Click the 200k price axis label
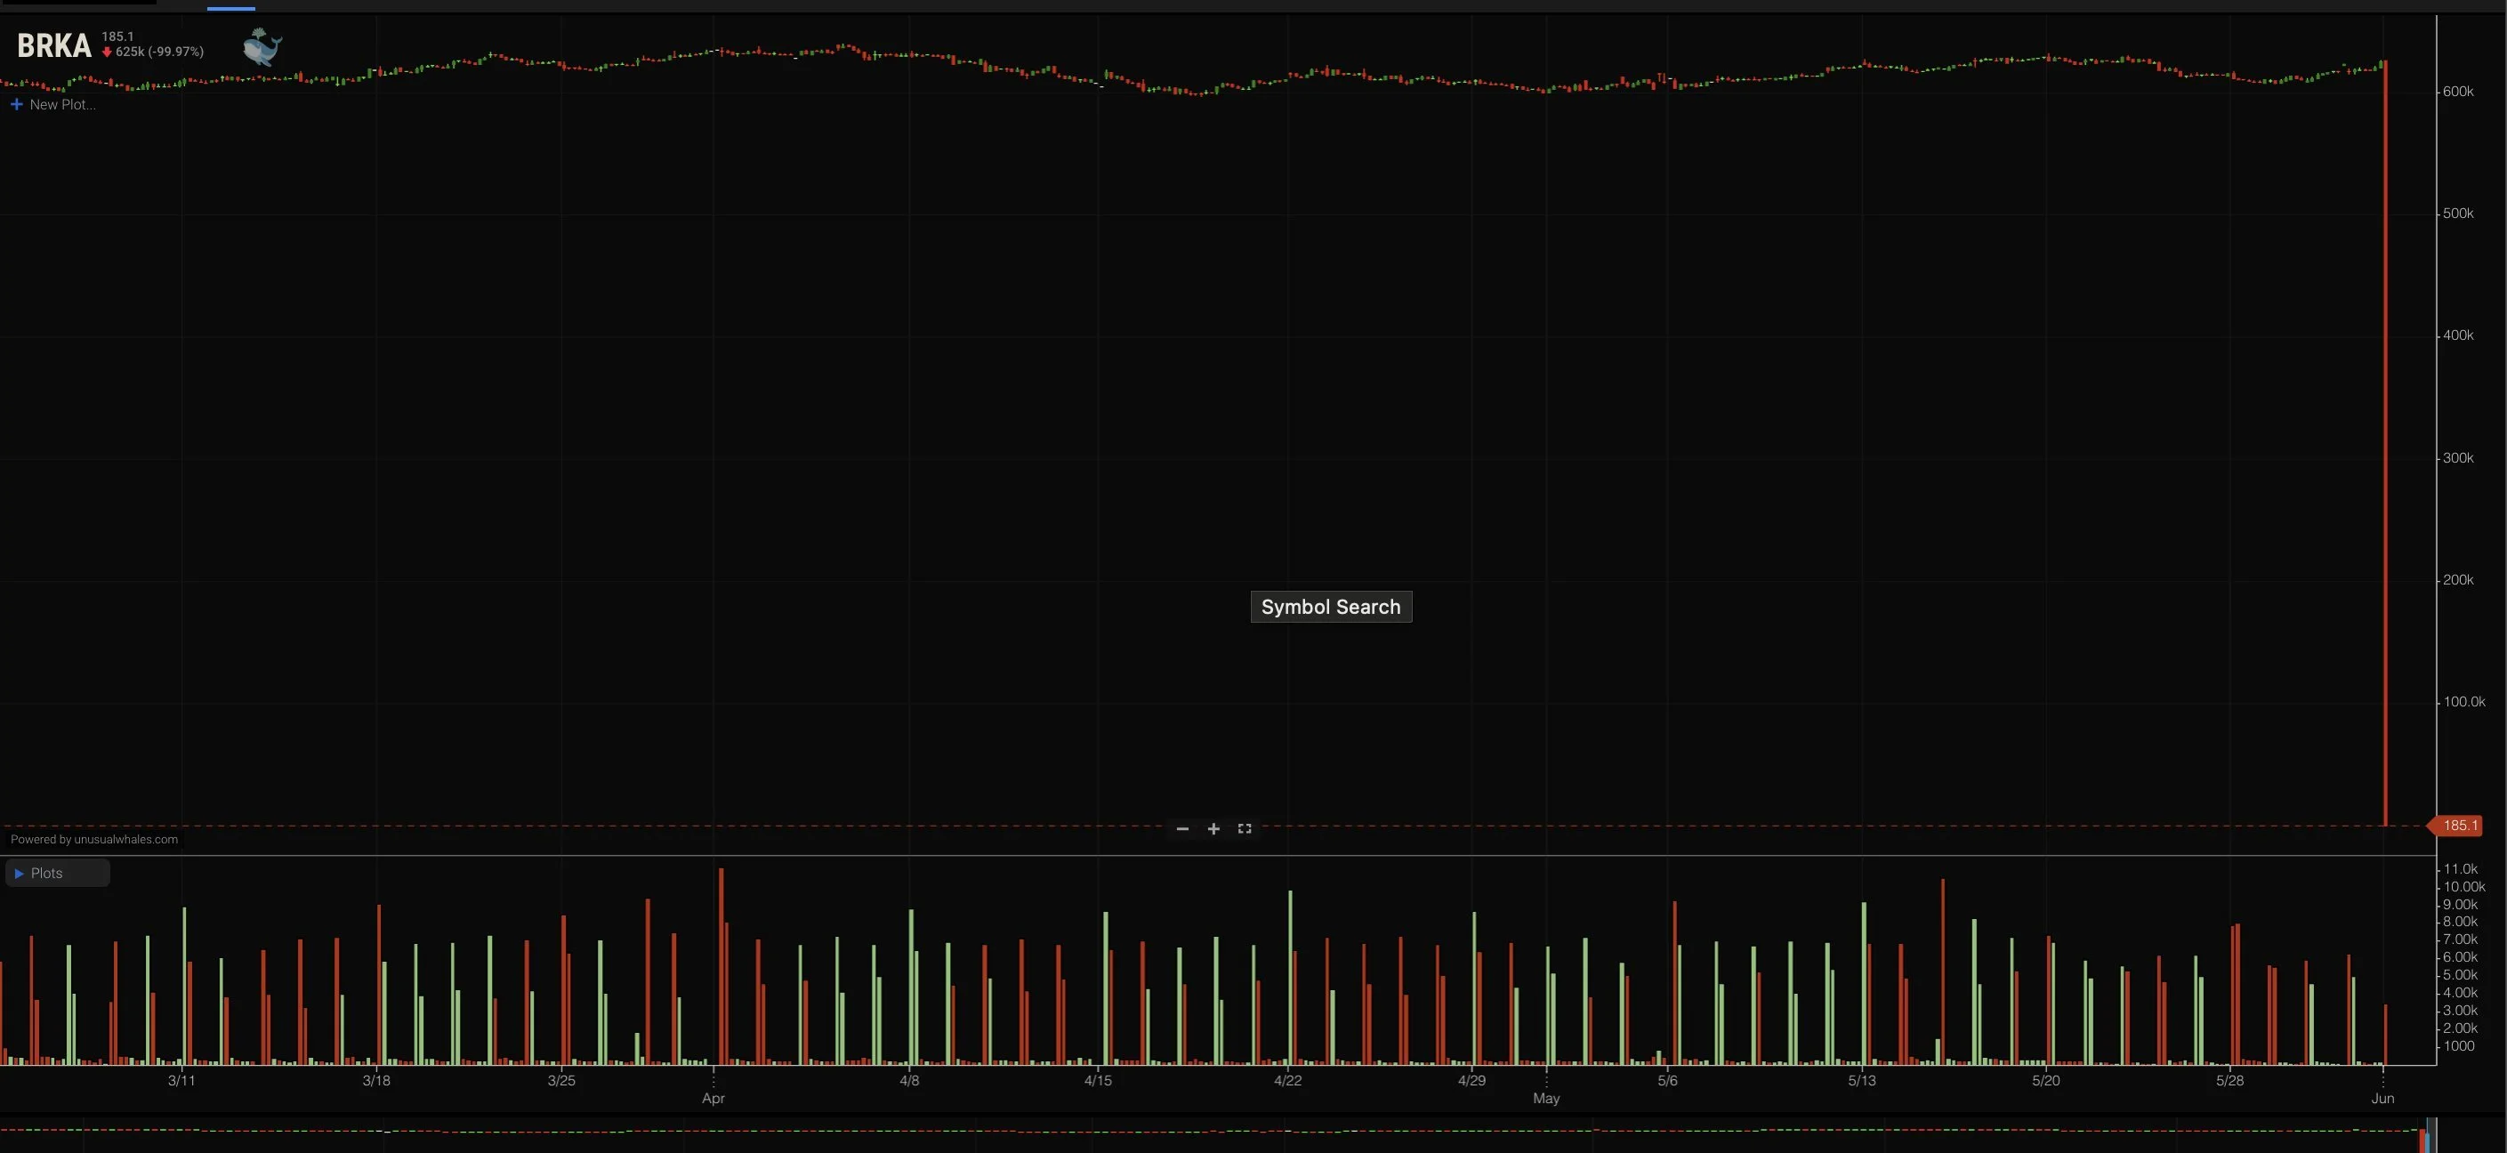 pos(2458,579)
